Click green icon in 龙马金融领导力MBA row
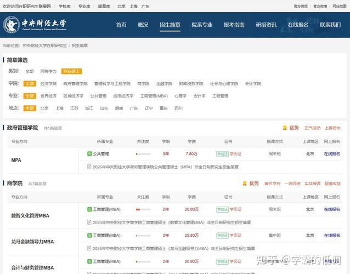The width and height of the screenshot is (350, 274). [x=89, y=235]
